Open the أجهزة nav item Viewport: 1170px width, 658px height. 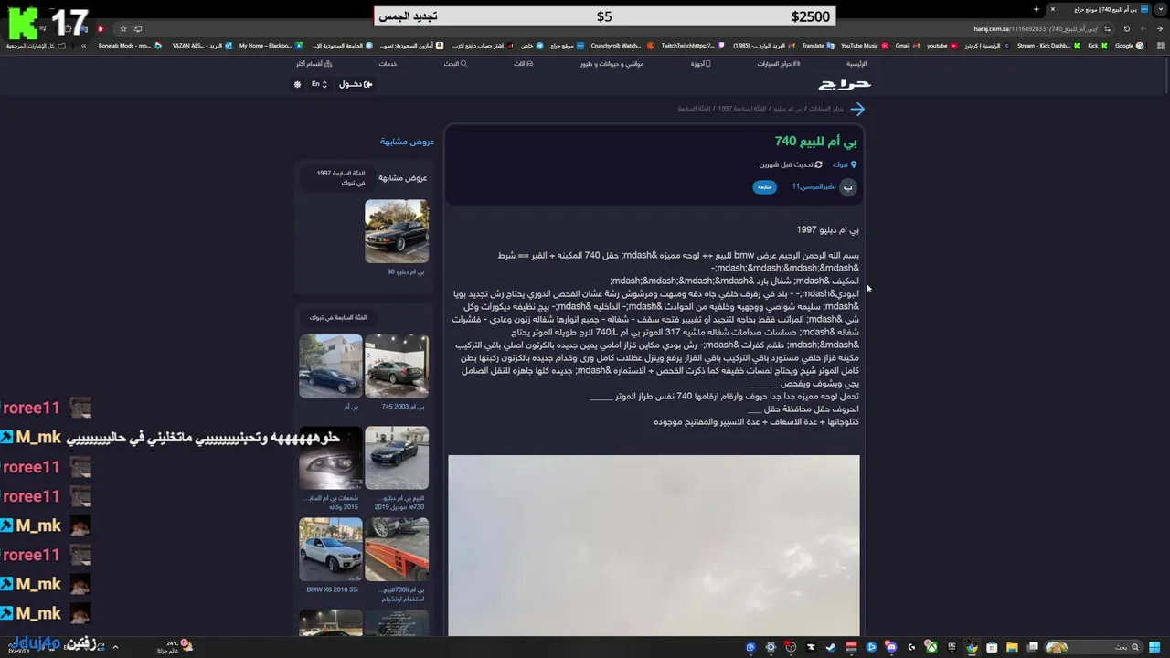click(700, 64)
